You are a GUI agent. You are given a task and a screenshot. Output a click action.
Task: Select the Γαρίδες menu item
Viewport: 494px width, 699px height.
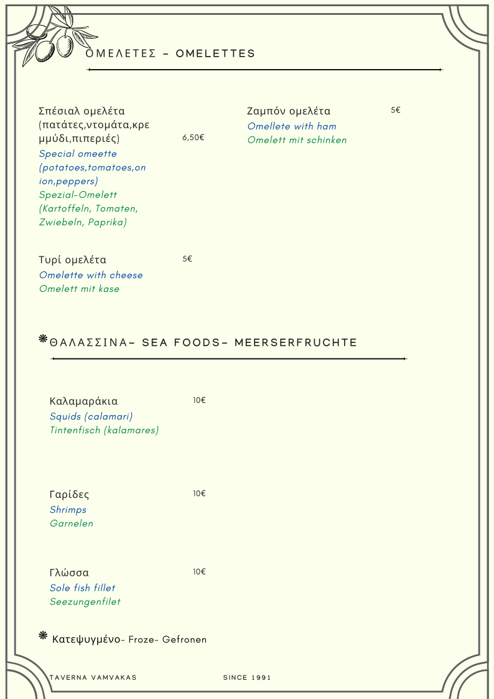(x=69, y=495)
